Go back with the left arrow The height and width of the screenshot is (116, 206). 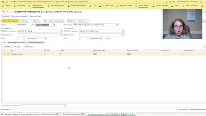(4, 12)
